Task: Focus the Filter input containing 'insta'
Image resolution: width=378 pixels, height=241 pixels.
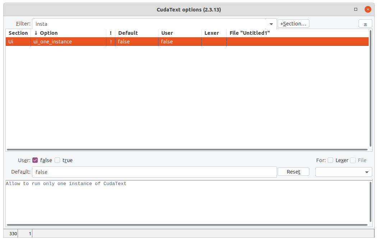Action: coord(149,24)
